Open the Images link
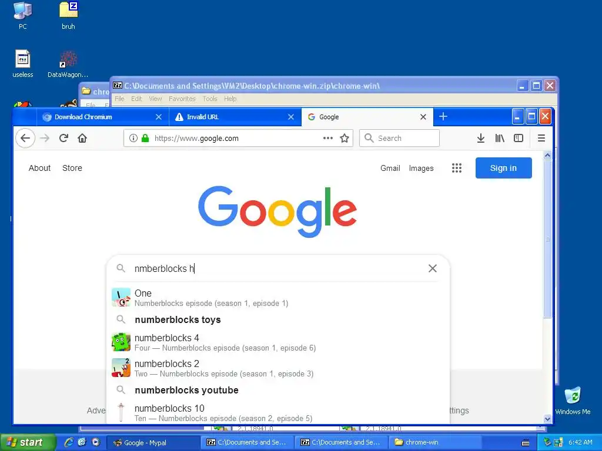This screenshot has width=602, height=451. pyautogui.click(x=421, y=168)
